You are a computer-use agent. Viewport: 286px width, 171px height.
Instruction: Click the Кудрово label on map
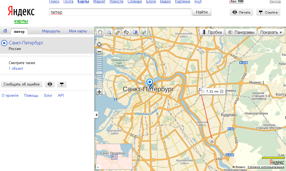[228, 115]
